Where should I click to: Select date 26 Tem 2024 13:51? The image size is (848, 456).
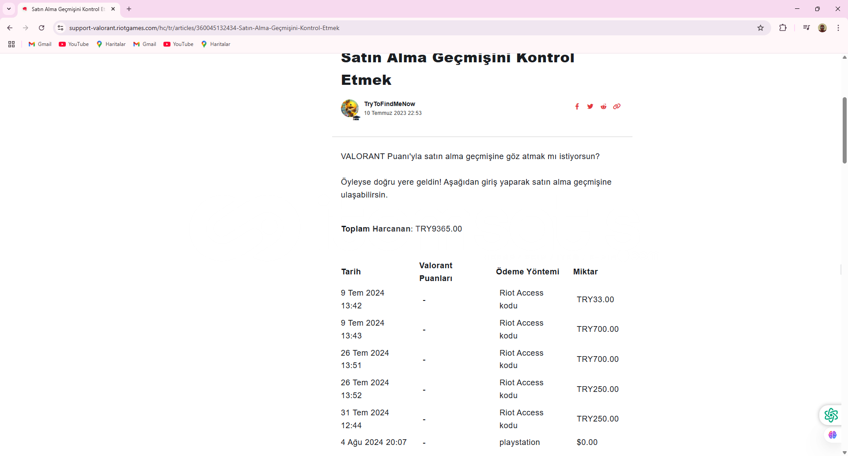pyautogui.click(x=365, y=359)
